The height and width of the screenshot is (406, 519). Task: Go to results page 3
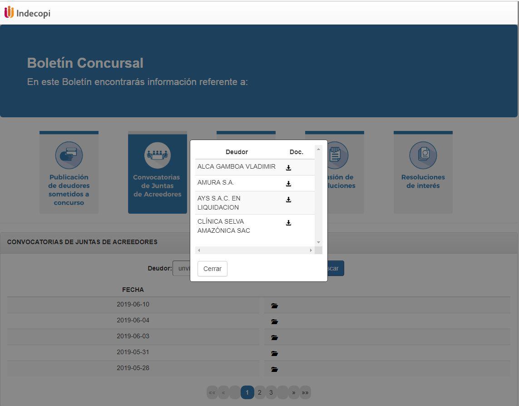point(271,391)
